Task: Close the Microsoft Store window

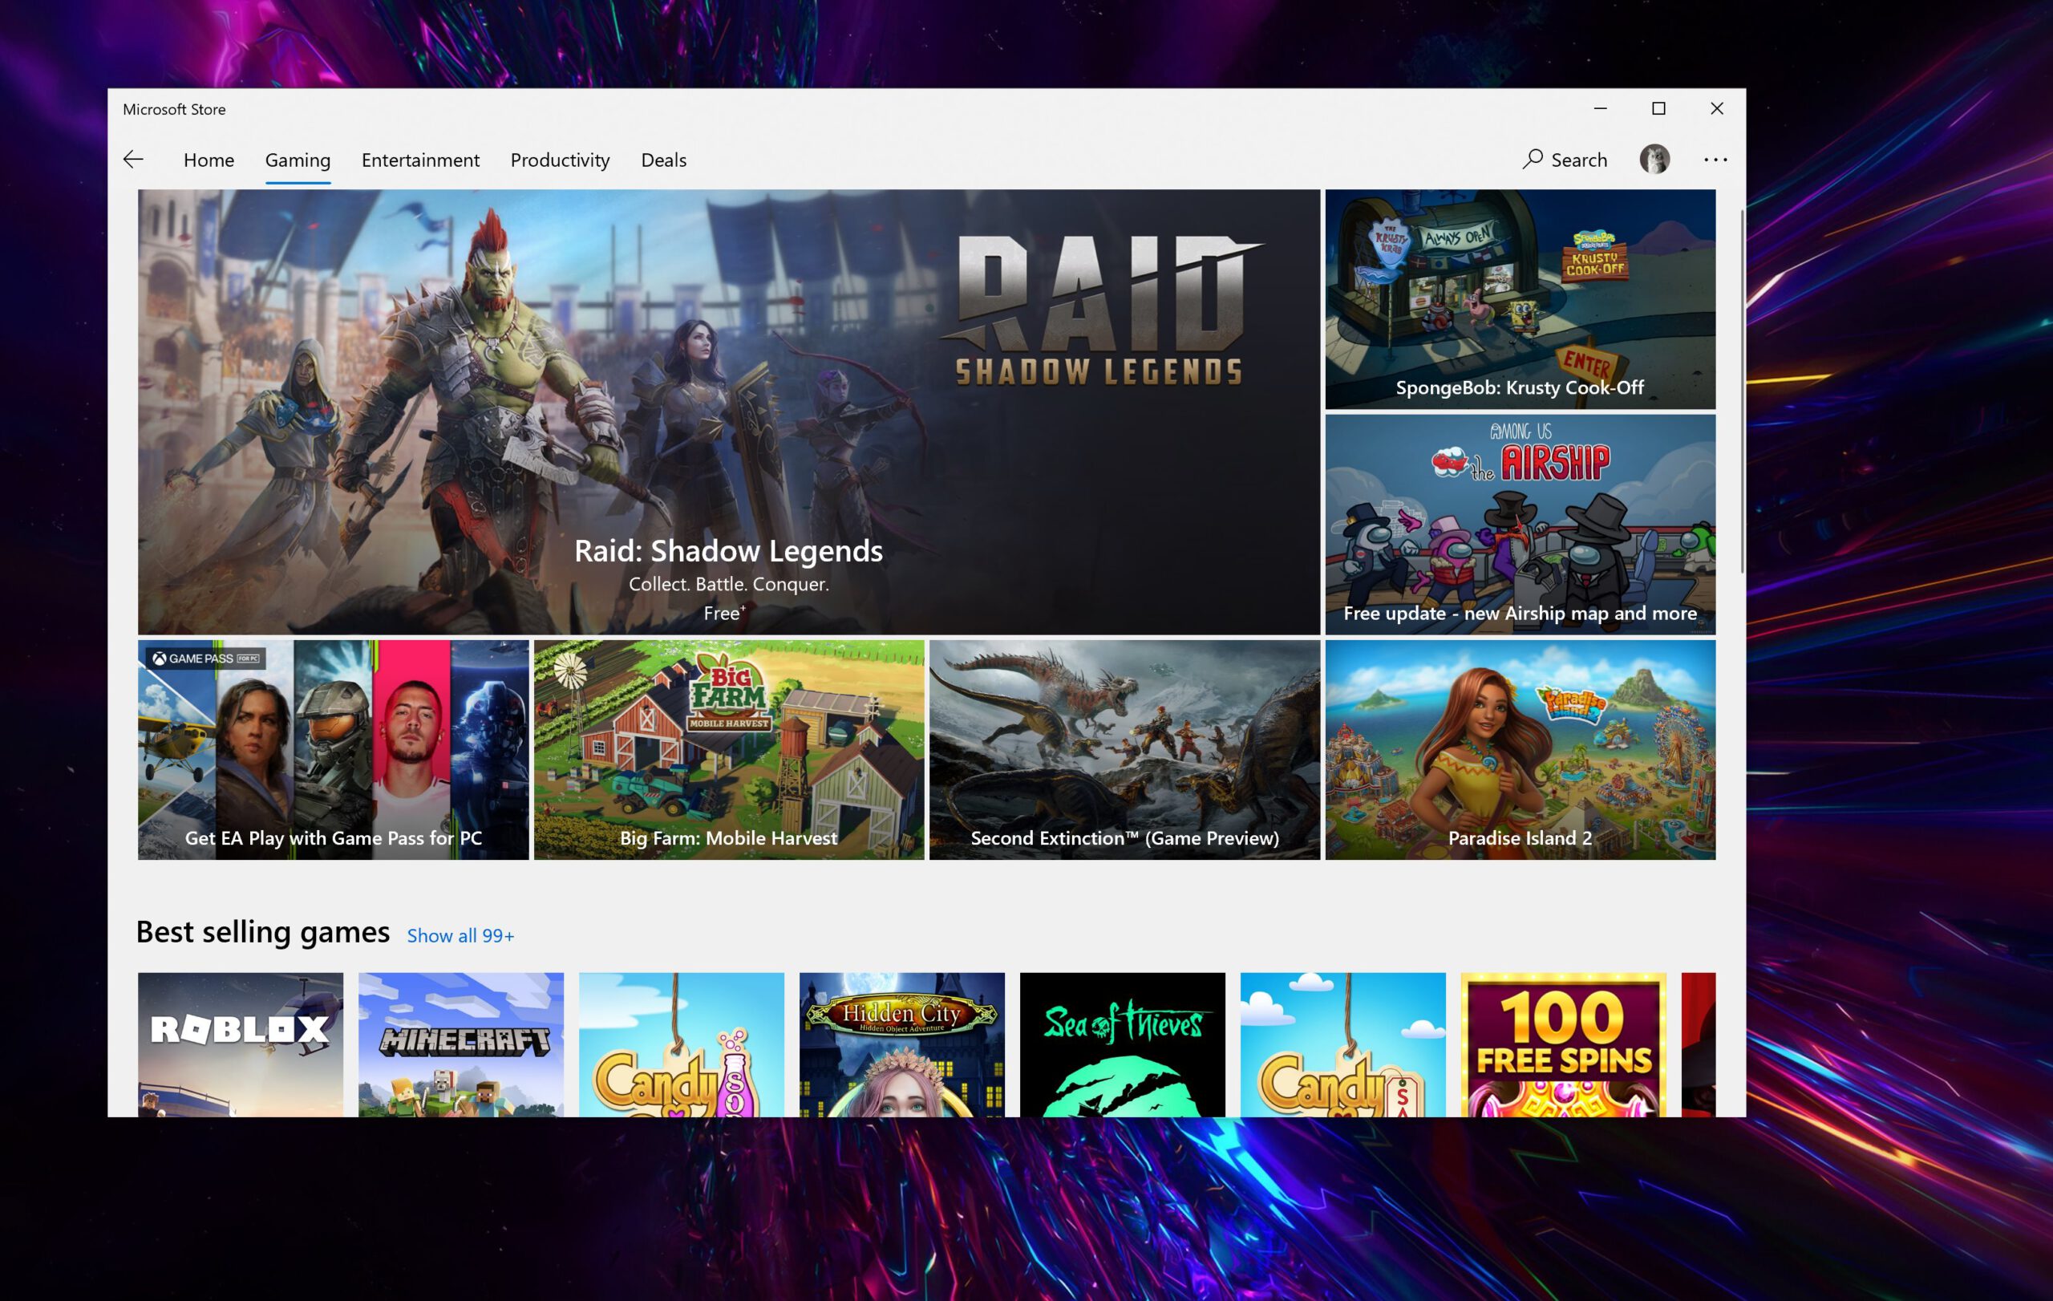Action: [x=1716, y=108]
